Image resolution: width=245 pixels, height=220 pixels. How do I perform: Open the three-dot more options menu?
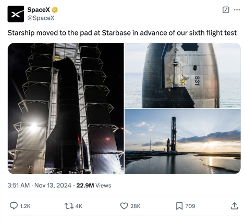(x=237, y=10)
